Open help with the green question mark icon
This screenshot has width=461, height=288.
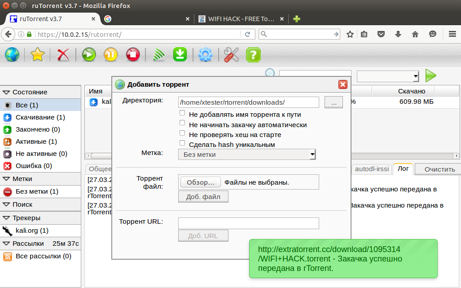coord(253,55)
